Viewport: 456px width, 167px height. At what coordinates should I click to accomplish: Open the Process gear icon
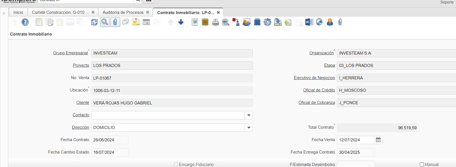click(x=267, y=22)
